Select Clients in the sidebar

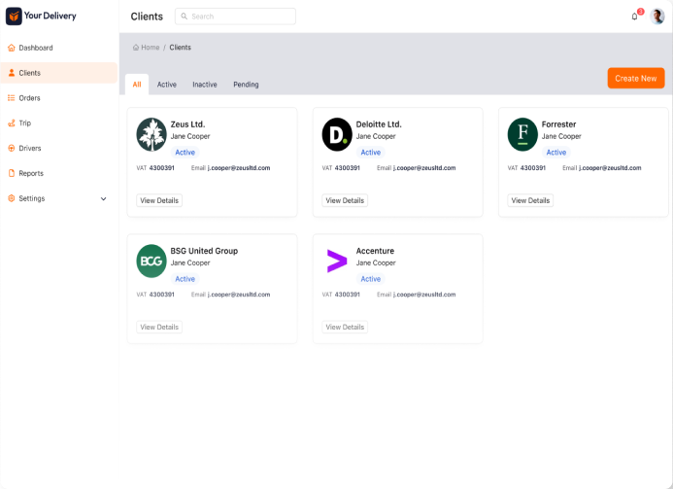[x=59, y=73]
